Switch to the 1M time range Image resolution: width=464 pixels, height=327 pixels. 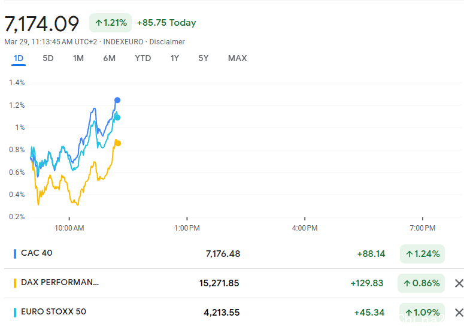pyautogui.click(x=78, y=58)
